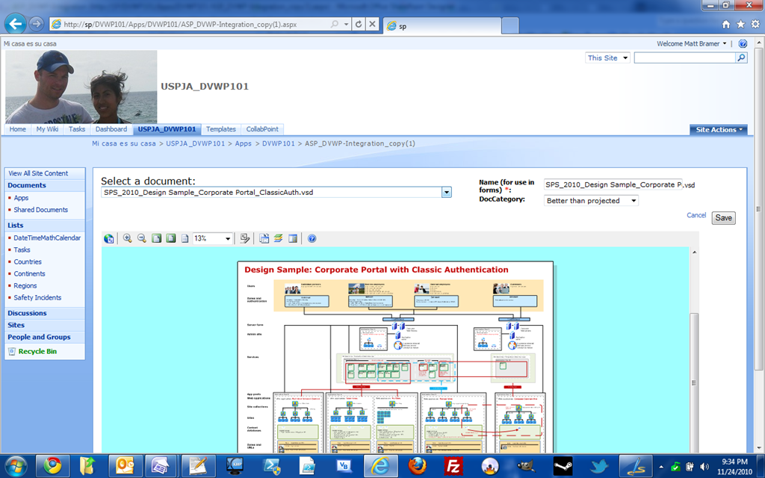
Task: Open the Shared Documents library
Action: (41, 210)
